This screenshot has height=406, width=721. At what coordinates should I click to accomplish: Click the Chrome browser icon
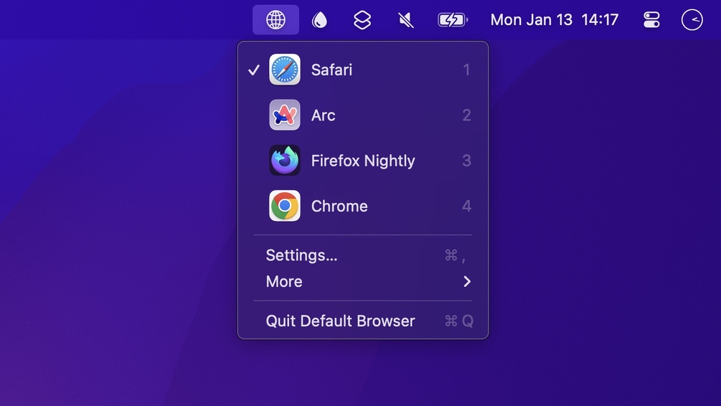[285, 206]
